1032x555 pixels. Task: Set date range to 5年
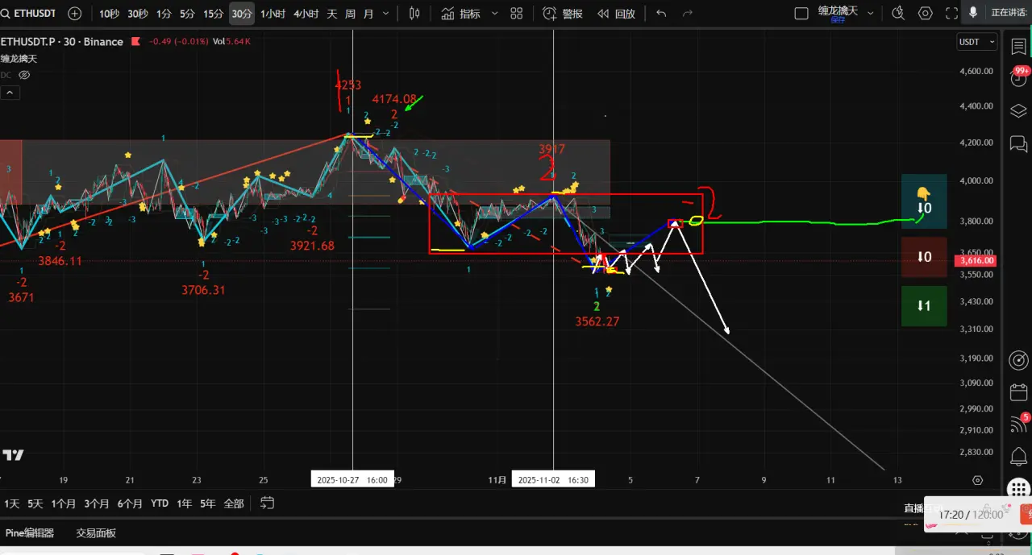pos(208,503)
